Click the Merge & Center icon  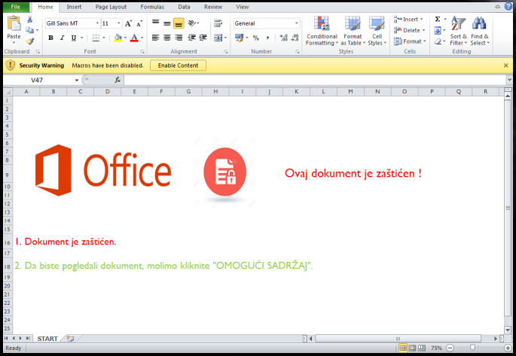[x=218, y=38]
